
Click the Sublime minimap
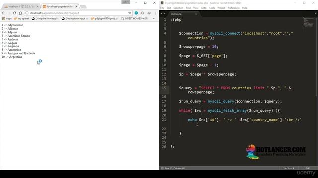click(309, 22)
